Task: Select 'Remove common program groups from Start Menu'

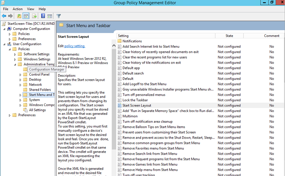Action: 161,143
